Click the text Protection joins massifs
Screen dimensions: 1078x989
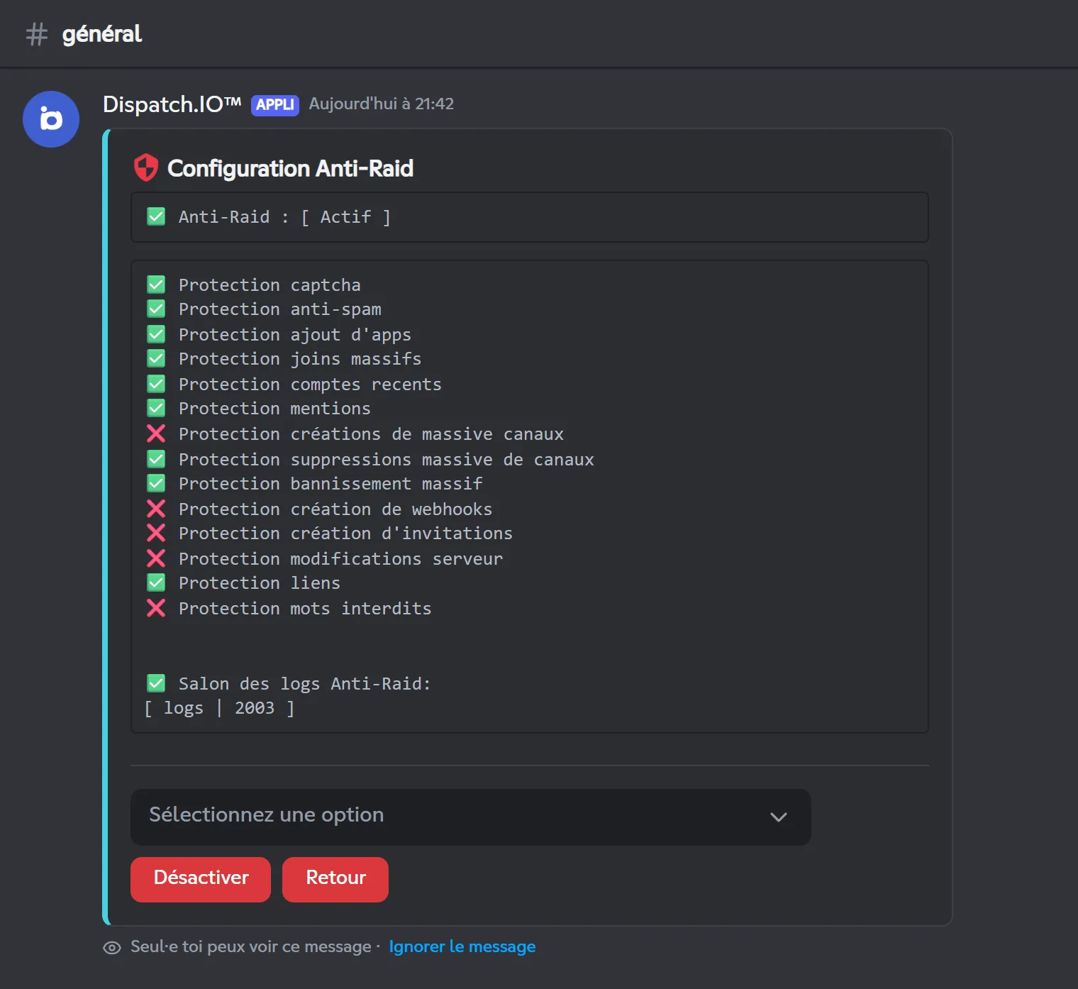click(x=300, y=359)
